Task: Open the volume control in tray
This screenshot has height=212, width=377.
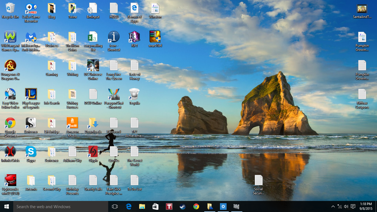Action: [x=346, y=206]
